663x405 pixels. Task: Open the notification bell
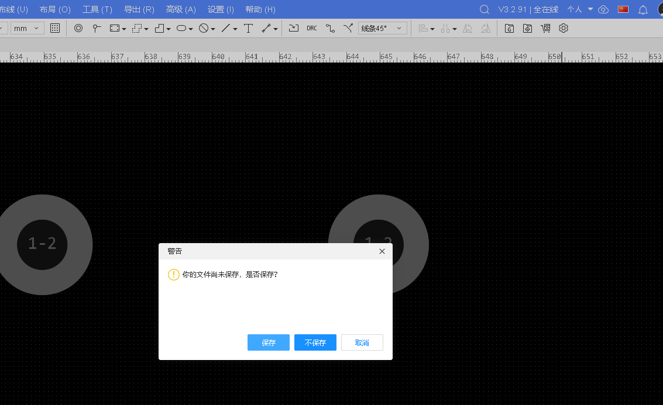(x=643, y=9)
